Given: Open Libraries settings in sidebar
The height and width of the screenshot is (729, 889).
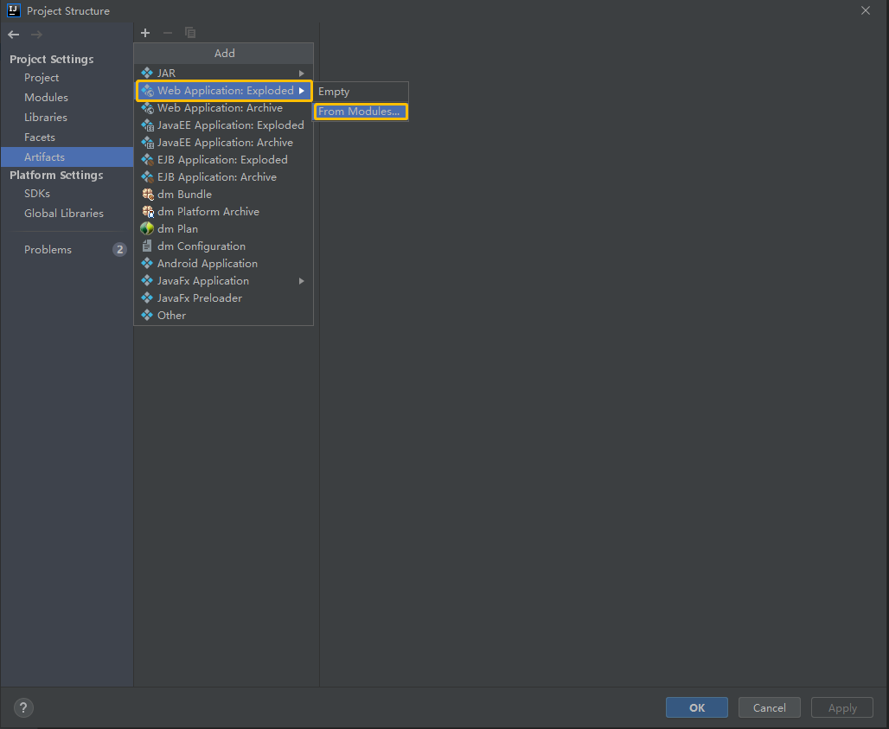Looking at the screenshot, I should point(67,118).
